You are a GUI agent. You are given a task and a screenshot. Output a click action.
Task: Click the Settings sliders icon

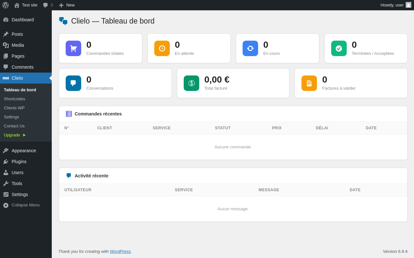pos(6,194)
